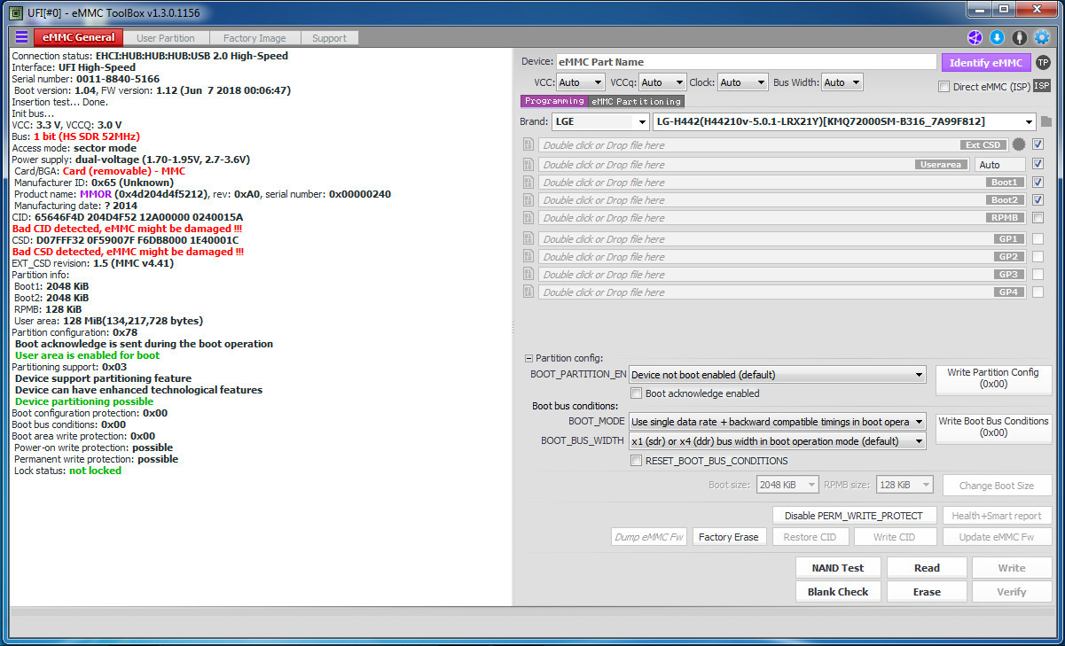Switch to Support tab

(x=330, y=38)
